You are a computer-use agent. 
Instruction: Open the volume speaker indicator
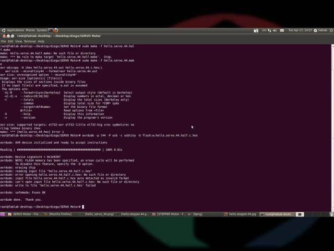point(275,30)
